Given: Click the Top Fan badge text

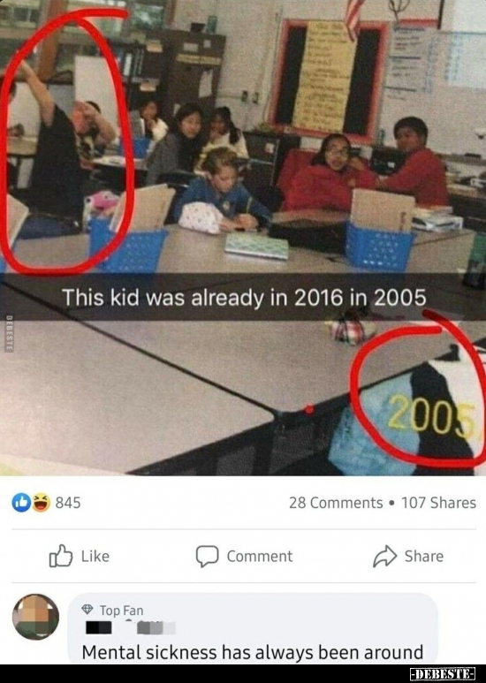Looking at the screenshot, I should tap(122, 611).
